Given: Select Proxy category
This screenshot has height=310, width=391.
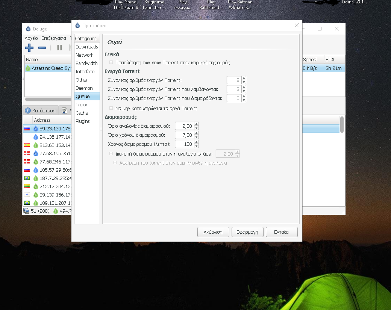Looking at the screenshot, I should 87,105.
